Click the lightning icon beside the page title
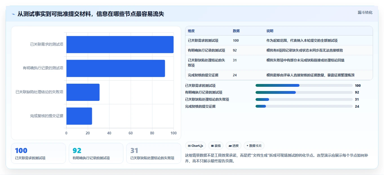This screenshot has width=384, height=175. 14,14
